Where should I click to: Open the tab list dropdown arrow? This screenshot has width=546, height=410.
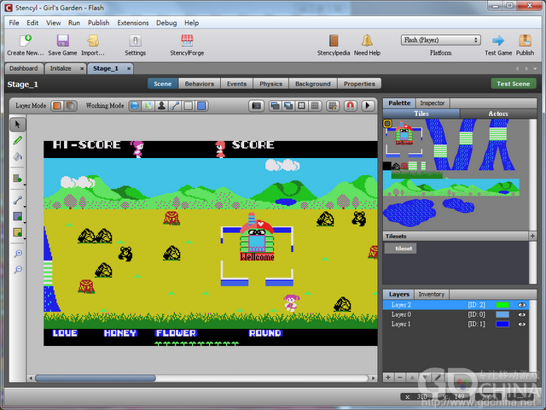point(535,68)
